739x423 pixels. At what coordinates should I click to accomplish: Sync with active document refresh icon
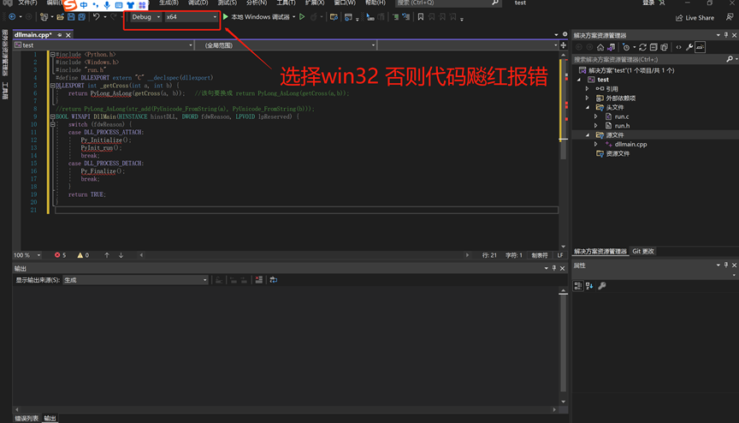642,47
